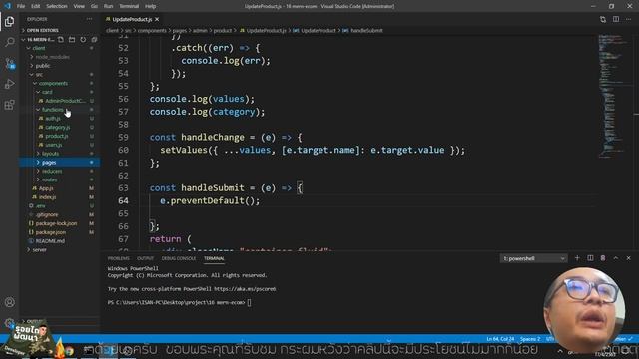
Task: Open category.js in the functions folder
Action: point(58,127)
